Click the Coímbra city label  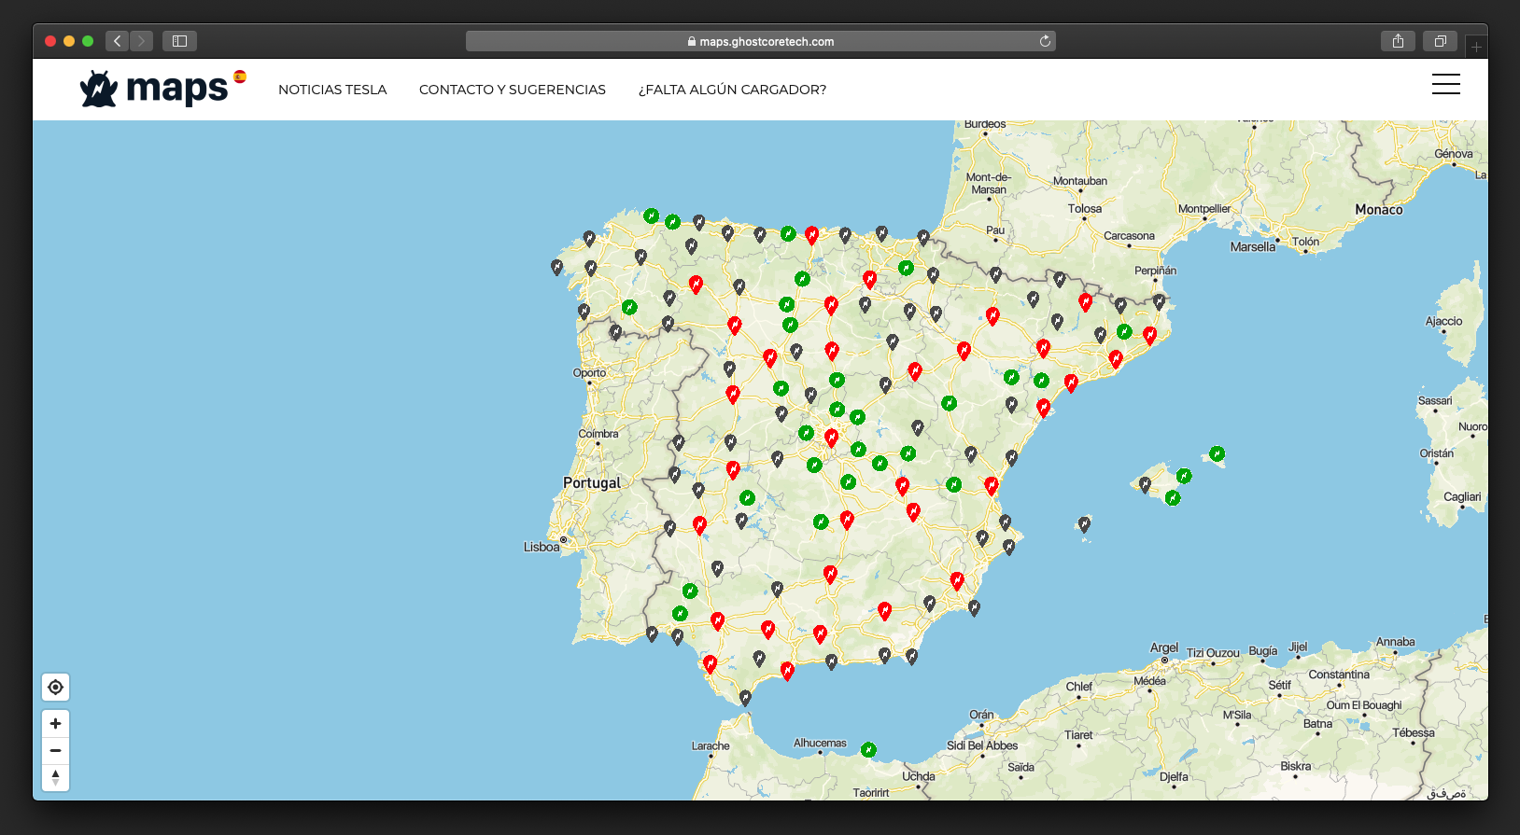point(598,434)
